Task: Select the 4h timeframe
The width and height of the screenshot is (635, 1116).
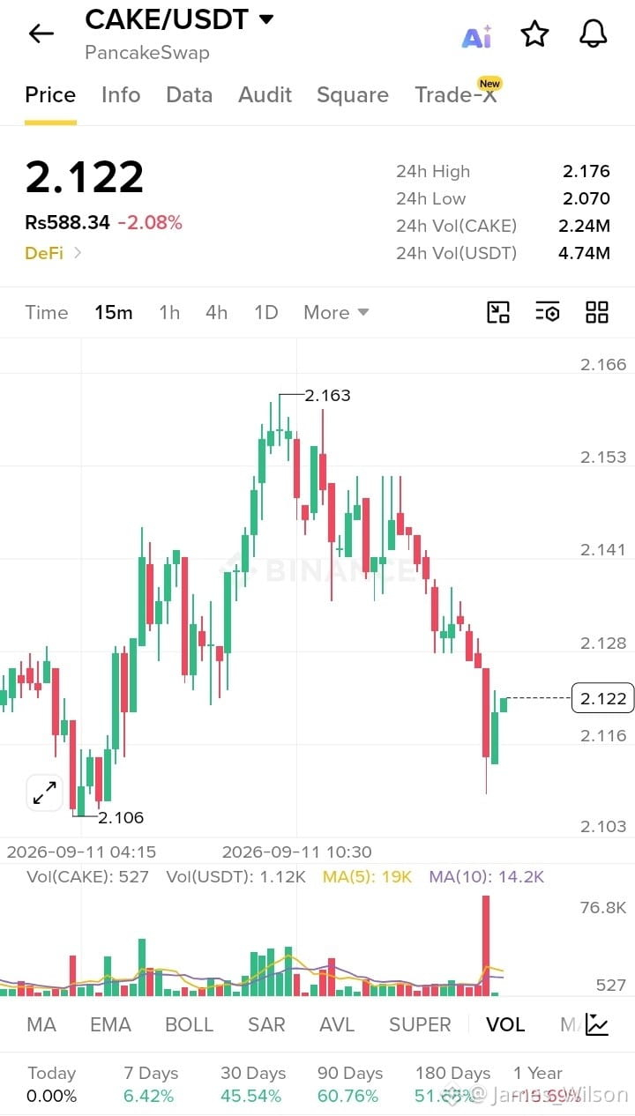Action: coord(216,312)
